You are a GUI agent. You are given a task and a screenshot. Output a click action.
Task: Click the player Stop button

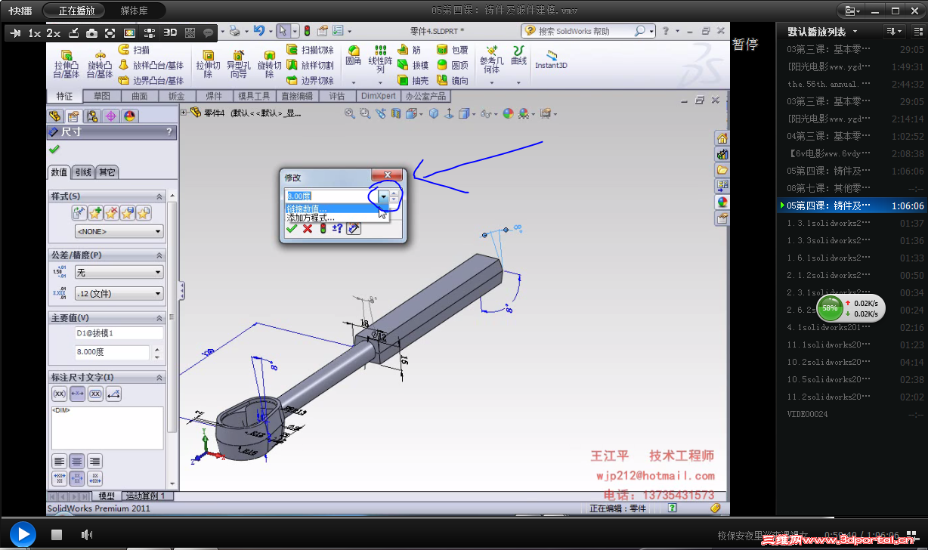[56, 535]
